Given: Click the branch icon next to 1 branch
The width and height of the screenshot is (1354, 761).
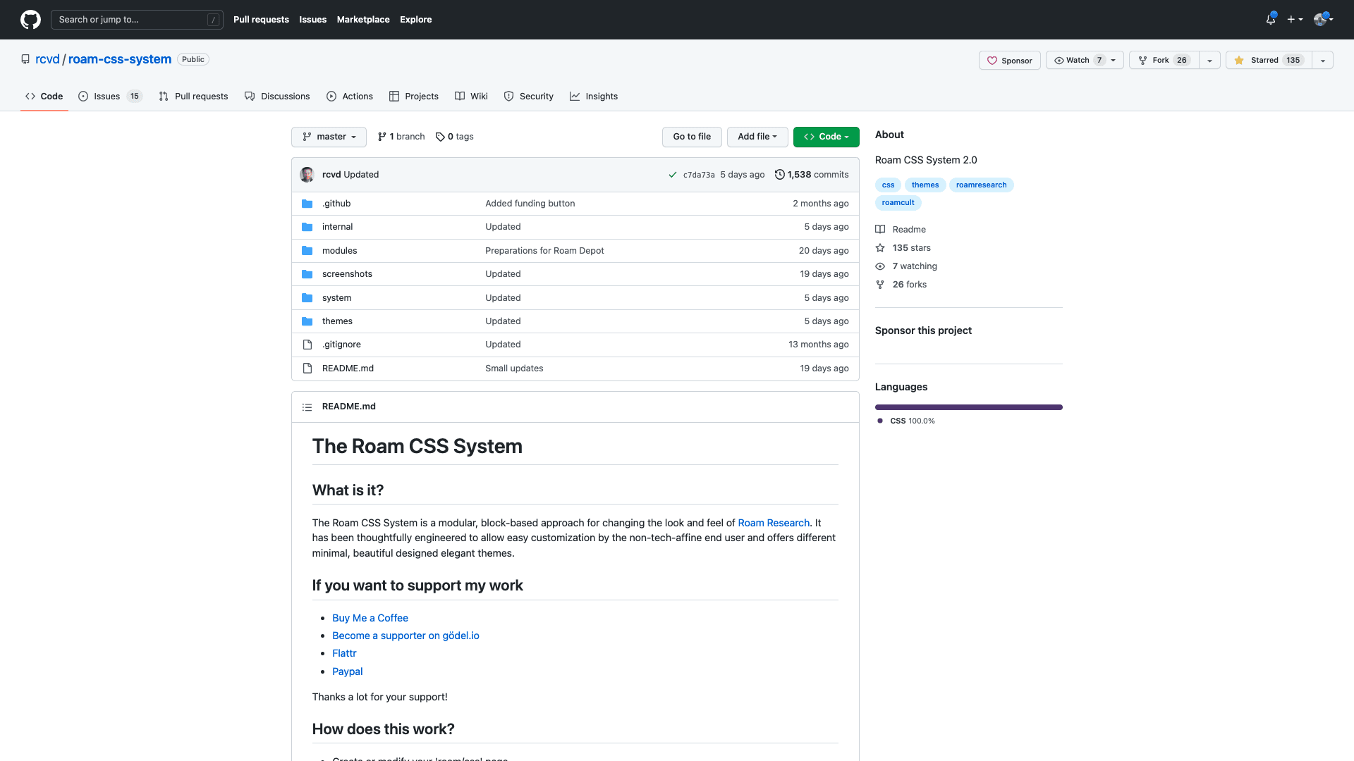Looking at the screenshot, I should pos(382,137).
